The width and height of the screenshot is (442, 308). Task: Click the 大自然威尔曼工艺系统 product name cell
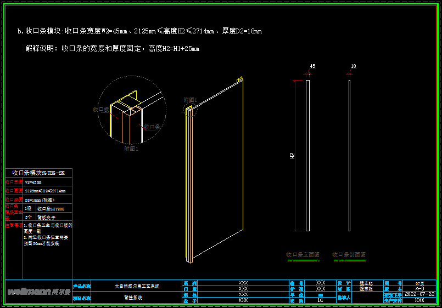[136, 286]
